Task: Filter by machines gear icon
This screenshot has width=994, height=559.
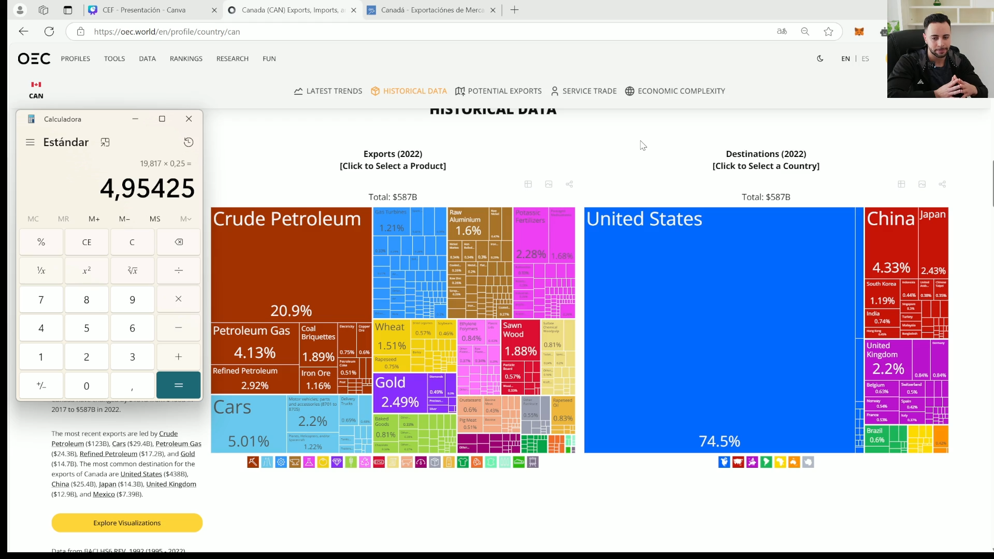Action: tap(281, 462)
